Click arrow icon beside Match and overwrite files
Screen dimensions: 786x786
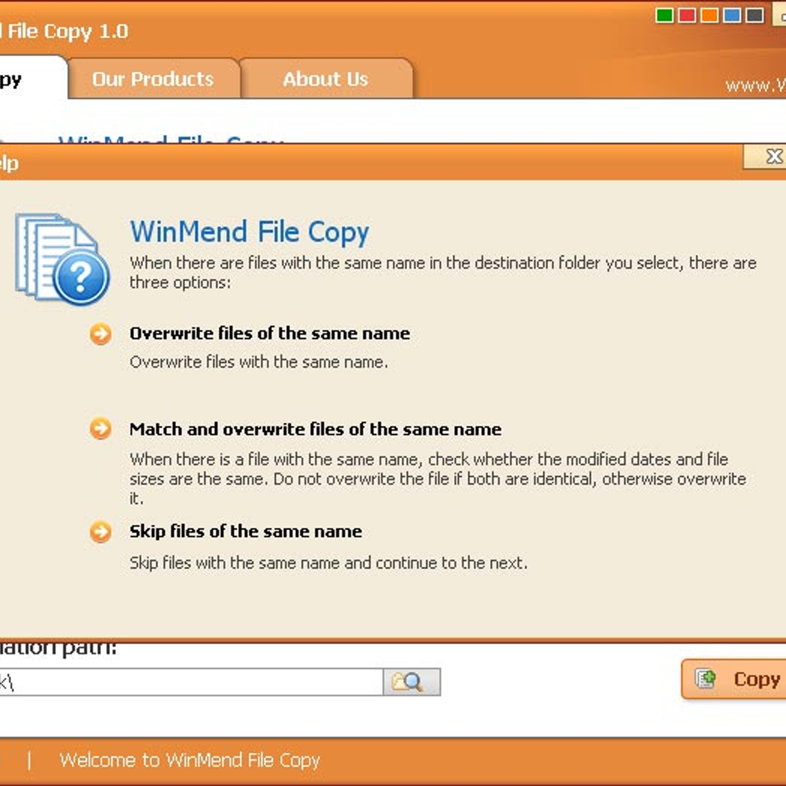coord(101,429)
